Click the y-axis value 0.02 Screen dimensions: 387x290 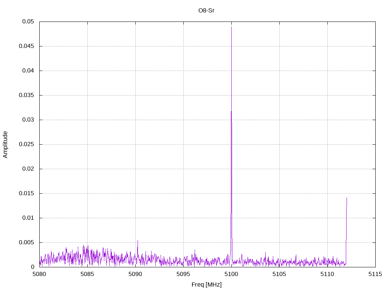click(x=28, y=169)
